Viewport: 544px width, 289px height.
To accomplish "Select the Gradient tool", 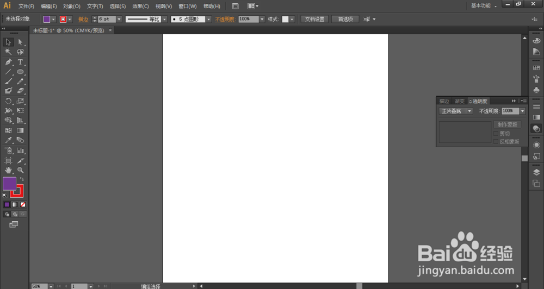I will point(20,130).
